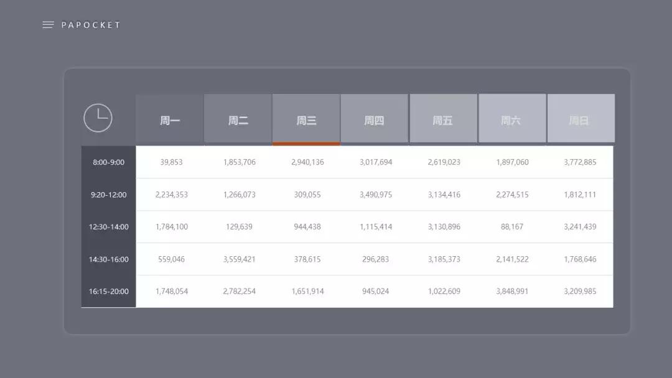Select the 周日 tab
This screenshot has height=378, width=672.
click(x=581, y=119)
